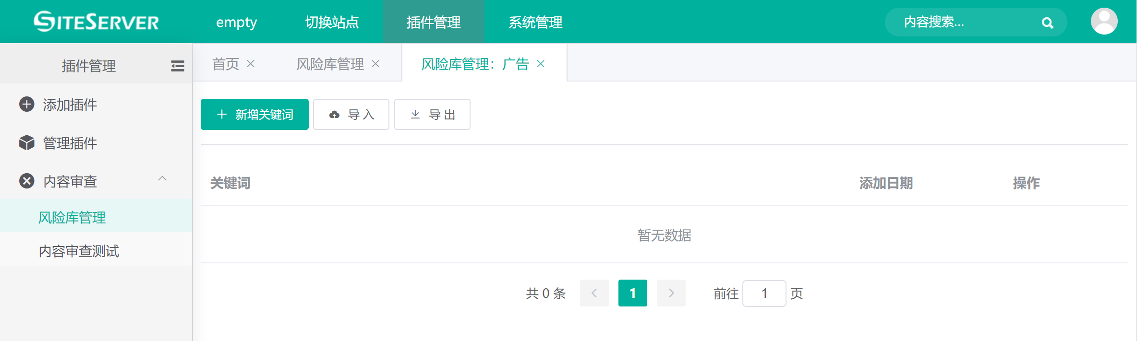The image size is (1137, 341).
Task: Click the X circle icon beside 内容审查
Action: click(27, 181)
